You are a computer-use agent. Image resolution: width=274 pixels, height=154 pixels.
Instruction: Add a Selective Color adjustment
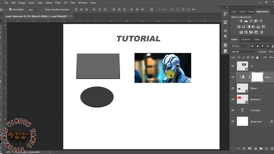pyautogui.click(x=256, y=33)
